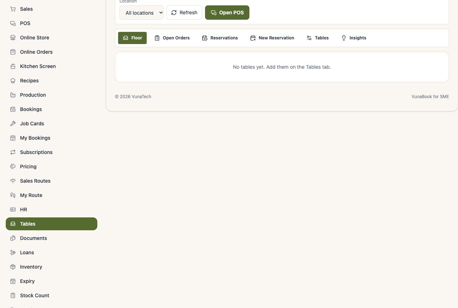View the Reservations tab
The image size is (458, 308).
tap(220, 38)
